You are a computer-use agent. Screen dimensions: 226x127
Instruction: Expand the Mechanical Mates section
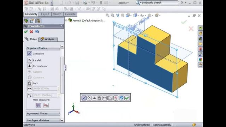coord(43,120)
